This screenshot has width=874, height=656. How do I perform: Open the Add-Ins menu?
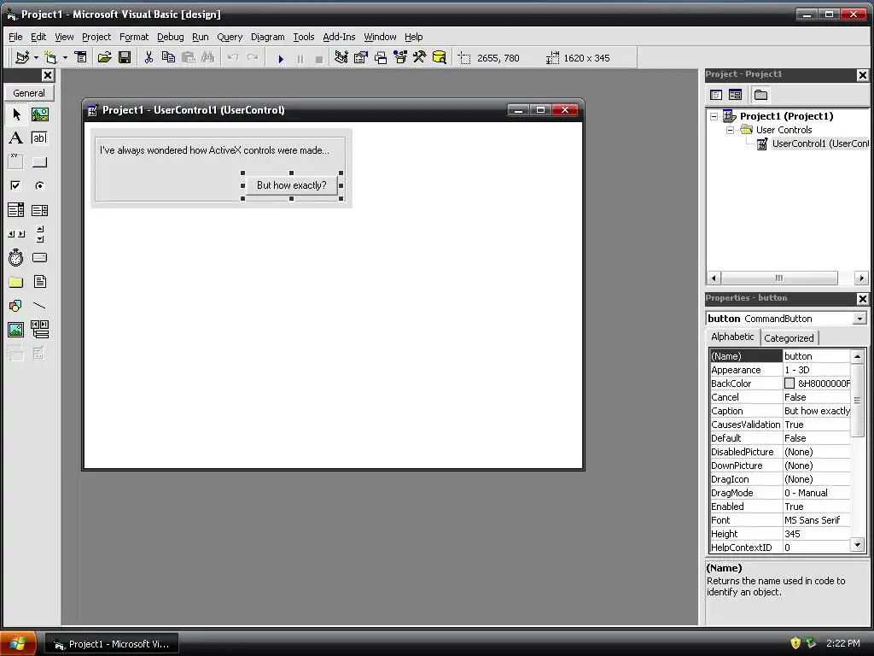(x=339, y=37)
